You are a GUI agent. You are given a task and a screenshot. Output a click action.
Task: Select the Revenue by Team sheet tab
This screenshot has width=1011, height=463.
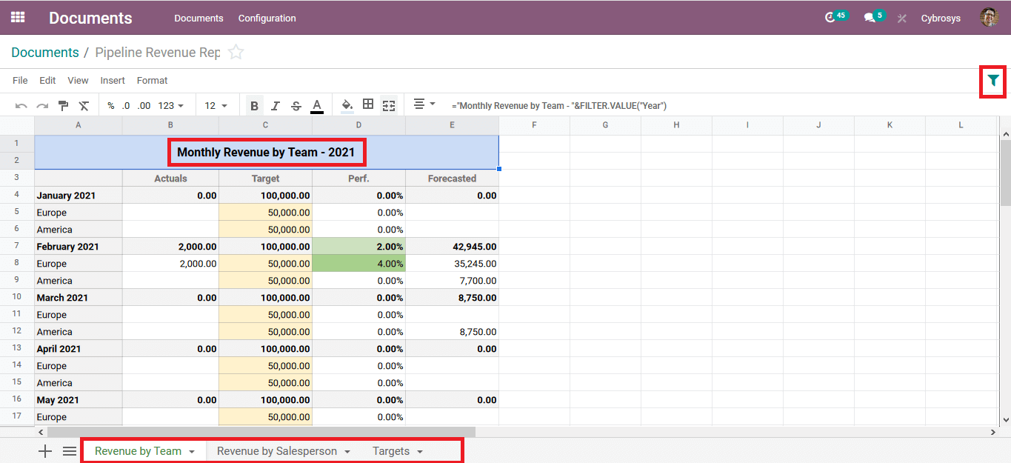[138, 451]
